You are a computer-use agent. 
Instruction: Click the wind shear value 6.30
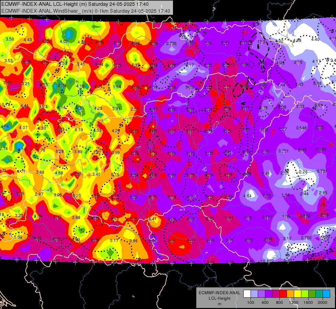click(42, 128)
